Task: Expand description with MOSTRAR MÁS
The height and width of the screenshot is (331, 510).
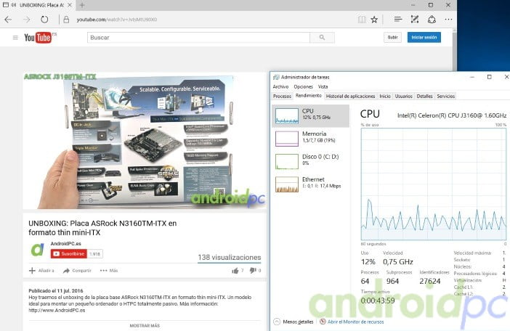Action: pyautogui.click(x=145, y=325)
